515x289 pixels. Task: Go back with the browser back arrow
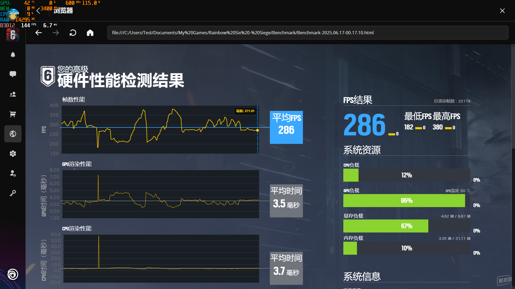39,33
